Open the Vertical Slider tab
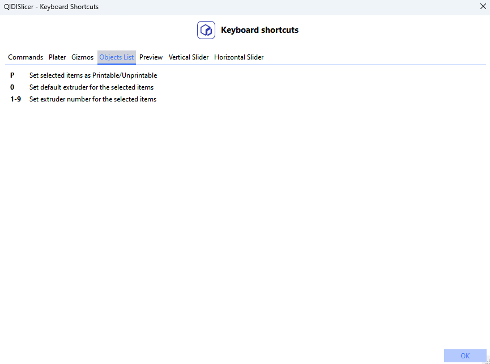The height and width of the screenshot is (364, 490). (x=189, y=57)
